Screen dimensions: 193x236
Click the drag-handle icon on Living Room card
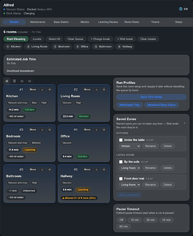coord(97,90)
